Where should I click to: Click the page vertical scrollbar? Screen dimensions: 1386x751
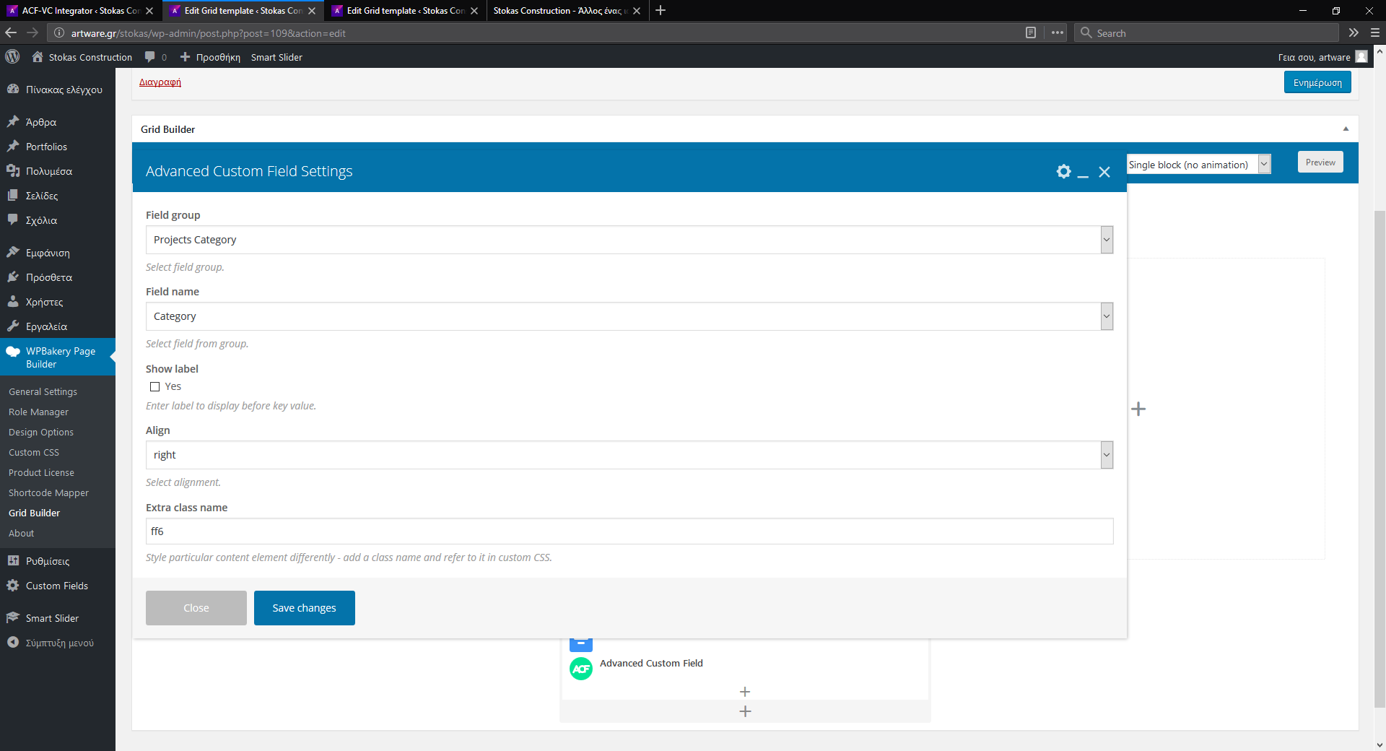(1380, 459)
